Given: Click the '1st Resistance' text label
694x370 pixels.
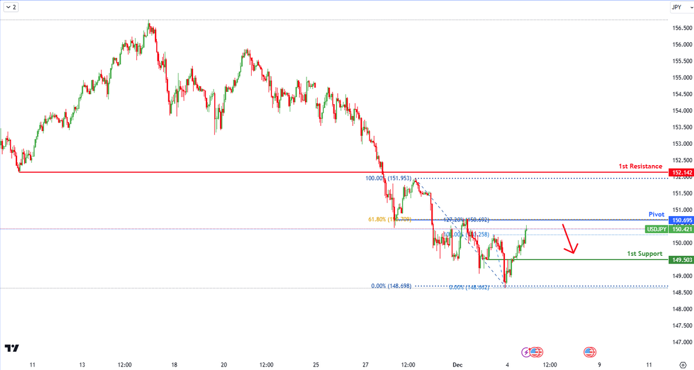Looking at the screenshot, I should pos(640,166).
